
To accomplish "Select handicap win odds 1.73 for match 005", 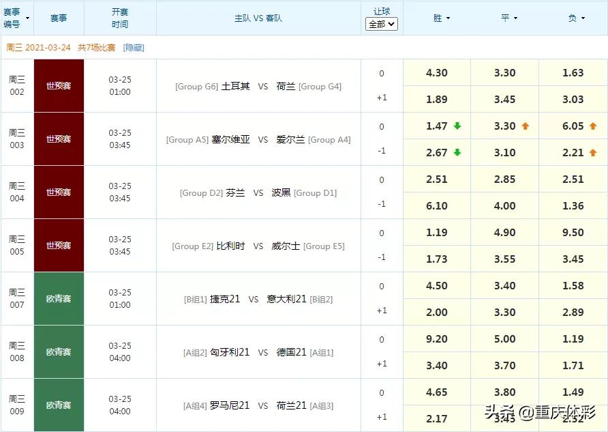I will [x=437, y=259].
